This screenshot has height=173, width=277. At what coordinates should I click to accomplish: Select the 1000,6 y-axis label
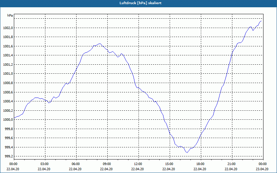click(8, 92)
